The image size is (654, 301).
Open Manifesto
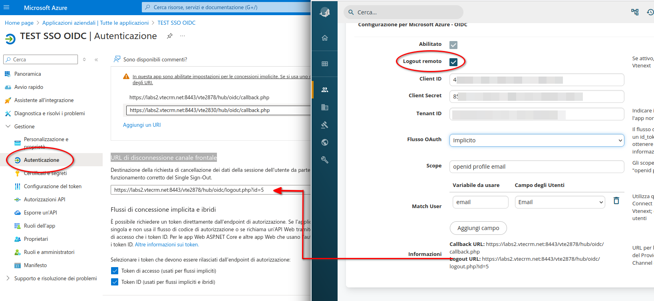(x=35, y=265)
